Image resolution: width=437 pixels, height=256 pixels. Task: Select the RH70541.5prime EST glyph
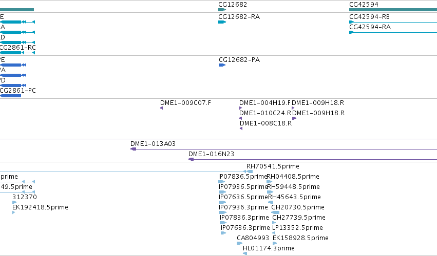250,172
